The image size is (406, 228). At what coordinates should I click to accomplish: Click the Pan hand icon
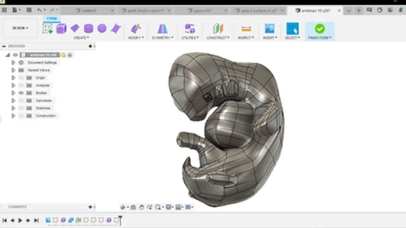point(141,207)
